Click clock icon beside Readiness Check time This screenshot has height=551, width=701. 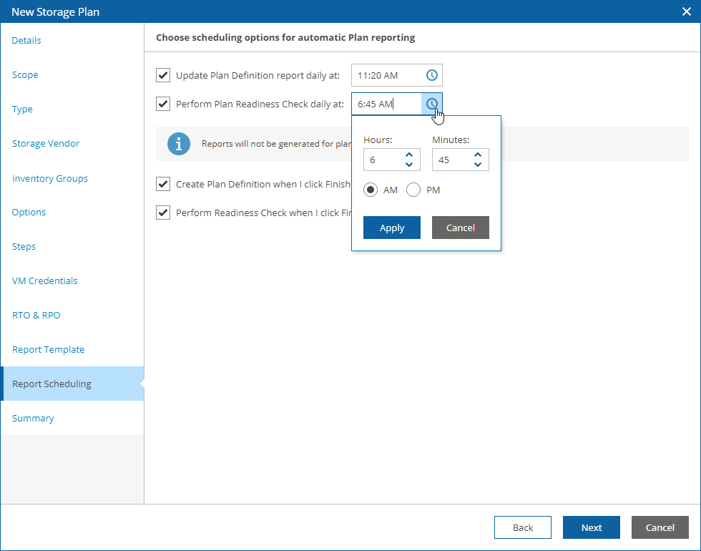(x=432, y=104)
